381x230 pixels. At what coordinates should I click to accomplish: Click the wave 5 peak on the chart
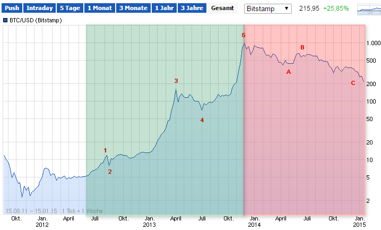pyautogui.click(x=244, y=44)
